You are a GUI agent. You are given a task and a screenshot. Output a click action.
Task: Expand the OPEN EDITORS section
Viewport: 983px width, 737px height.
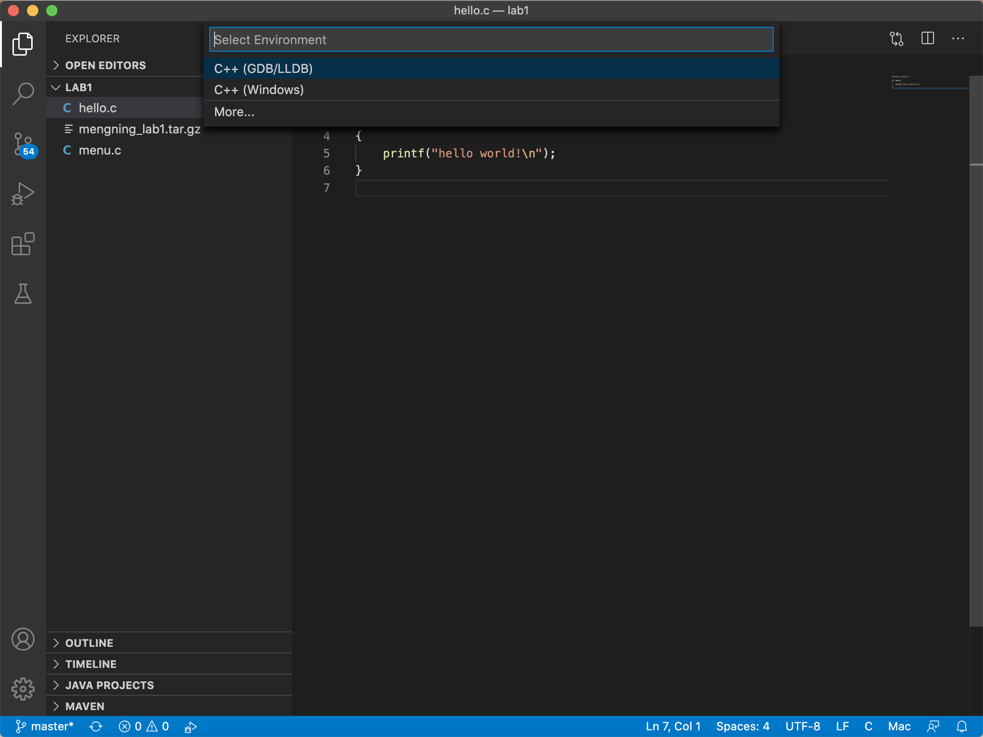[106, 65]
